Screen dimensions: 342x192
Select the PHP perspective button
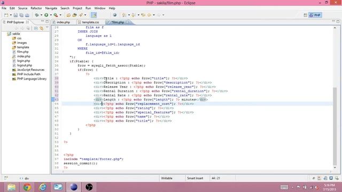[315, 15]
